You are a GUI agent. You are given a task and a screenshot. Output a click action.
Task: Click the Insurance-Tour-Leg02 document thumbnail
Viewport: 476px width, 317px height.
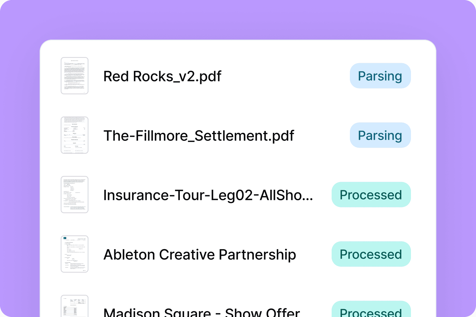(75, 195)
